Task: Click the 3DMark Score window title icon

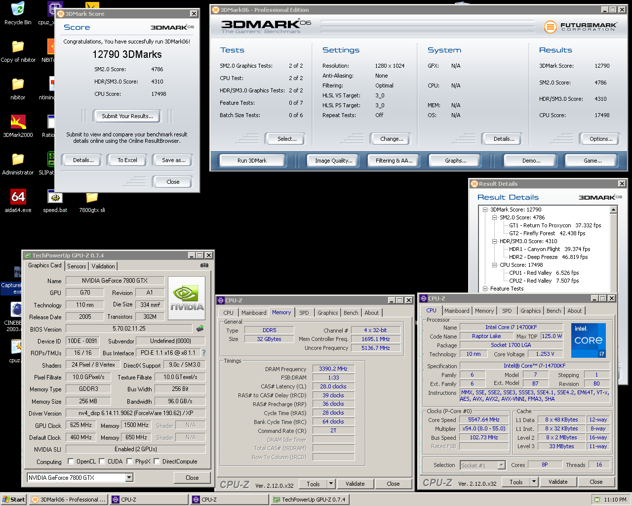Action: pyautogui.click(x=61, y=14)
